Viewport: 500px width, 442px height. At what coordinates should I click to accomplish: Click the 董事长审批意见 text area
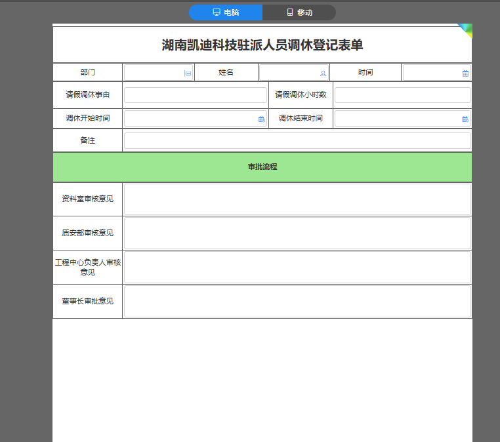point(297,301)
